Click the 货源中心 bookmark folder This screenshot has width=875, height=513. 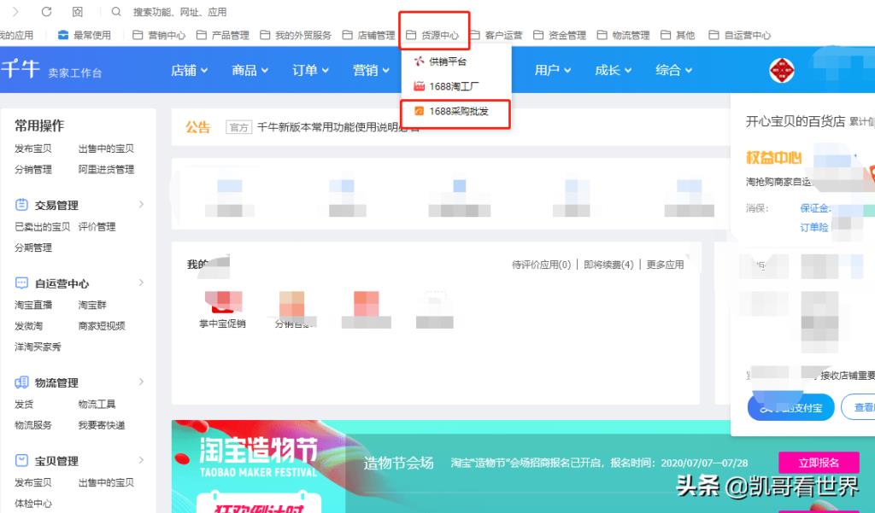[432, 35]
